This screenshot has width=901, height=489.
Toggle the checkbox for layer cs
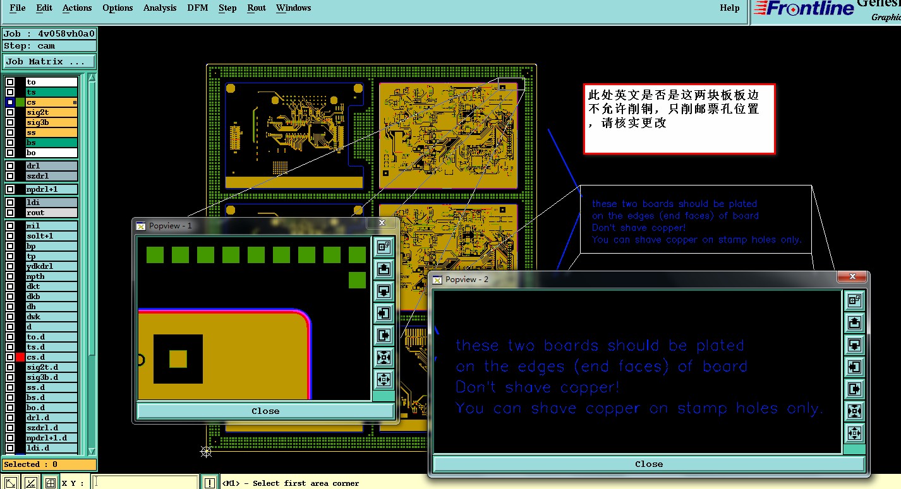click(x=10, y=102)
